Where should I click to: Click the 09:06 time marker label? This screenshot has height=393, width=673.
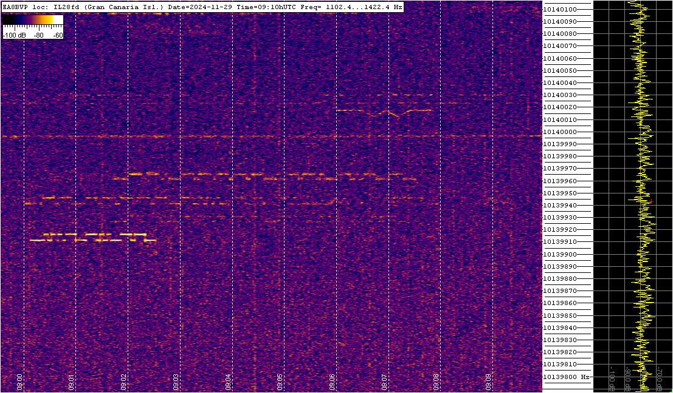tap(332, 378)
